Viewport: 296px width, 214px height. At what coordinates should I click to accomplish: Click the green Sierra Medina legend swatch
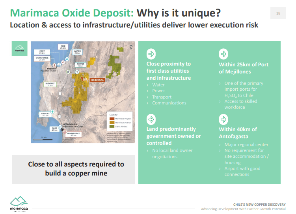coord(112,126)
